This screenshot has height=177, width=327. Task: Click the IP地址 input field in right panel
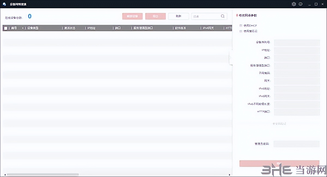(297, 50)
